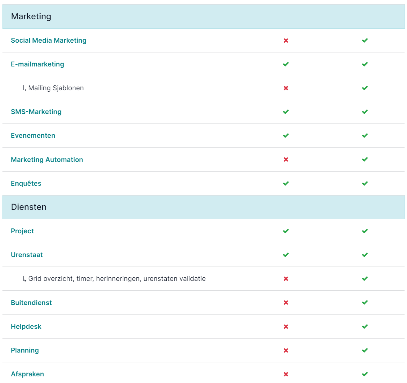Image resolution: width=407 pixels, height=383 pixels.
Task: Open the Afspraken feature link
Action: [27, 374]
